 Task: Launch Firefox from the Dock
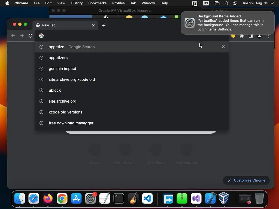(48, 198)
